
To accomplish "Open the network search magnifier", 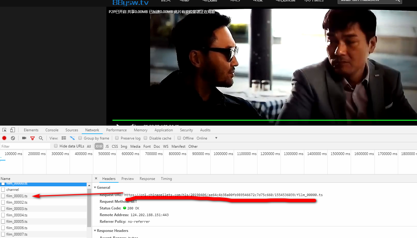I will pos(41,138).
